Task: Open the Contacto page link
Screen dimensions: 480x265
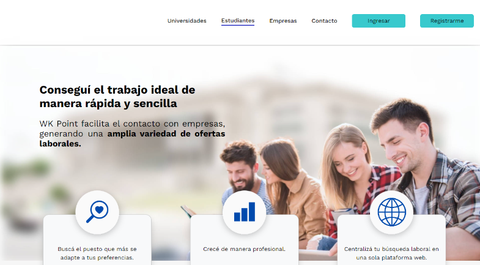Action: [324, 21]
